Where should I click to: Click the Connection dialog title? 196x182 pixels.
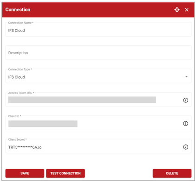pyautogui.click(x=18, y=10)
